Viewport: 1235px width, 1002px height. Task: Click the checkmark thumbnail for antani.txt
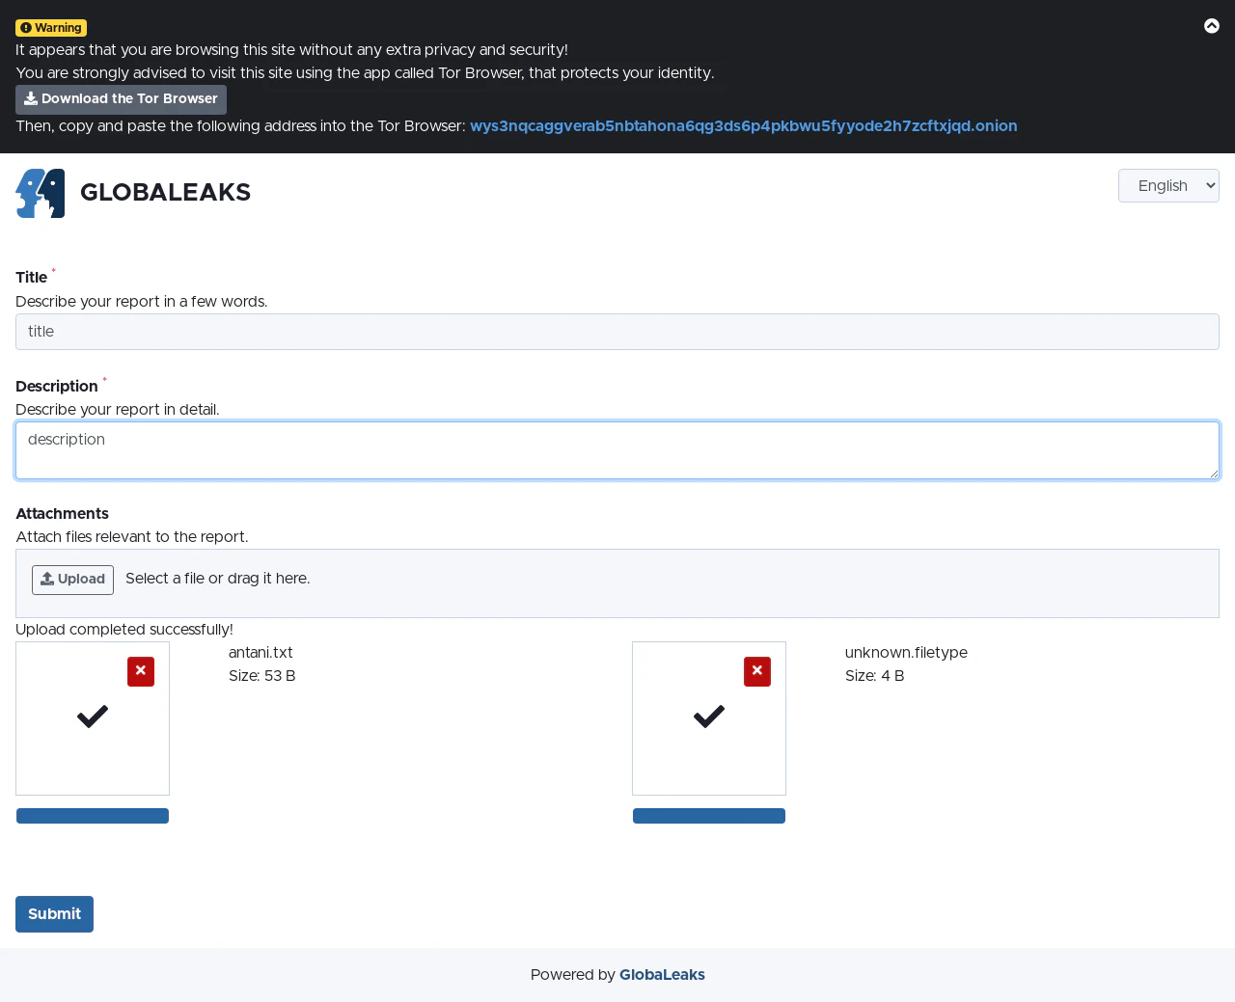(x=92, y=717)
